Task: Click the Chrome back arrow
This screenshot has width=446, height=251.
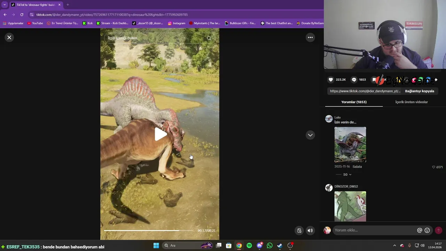Action: 5,15
